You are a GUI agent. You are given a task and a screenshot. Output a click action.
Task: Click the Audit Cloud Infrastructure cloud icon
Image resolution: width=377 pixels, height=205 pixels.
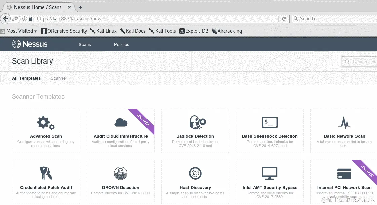pyautogui.click(x=121, y=122)
